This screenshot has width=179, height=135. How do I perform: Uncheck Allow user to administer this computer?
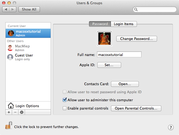click(65, 100)
